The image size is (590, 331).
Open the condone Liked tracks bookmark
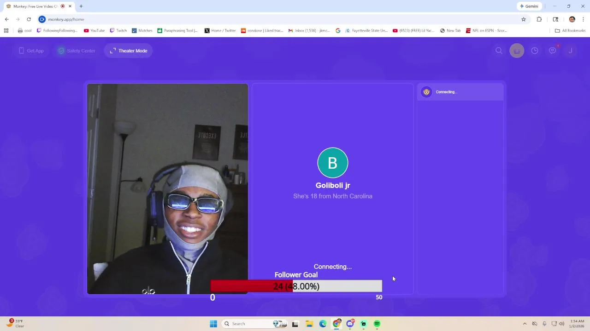click(262, 31)
